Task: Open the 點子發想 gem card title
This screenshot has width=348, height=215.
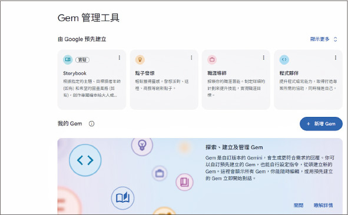Action: 145,73
